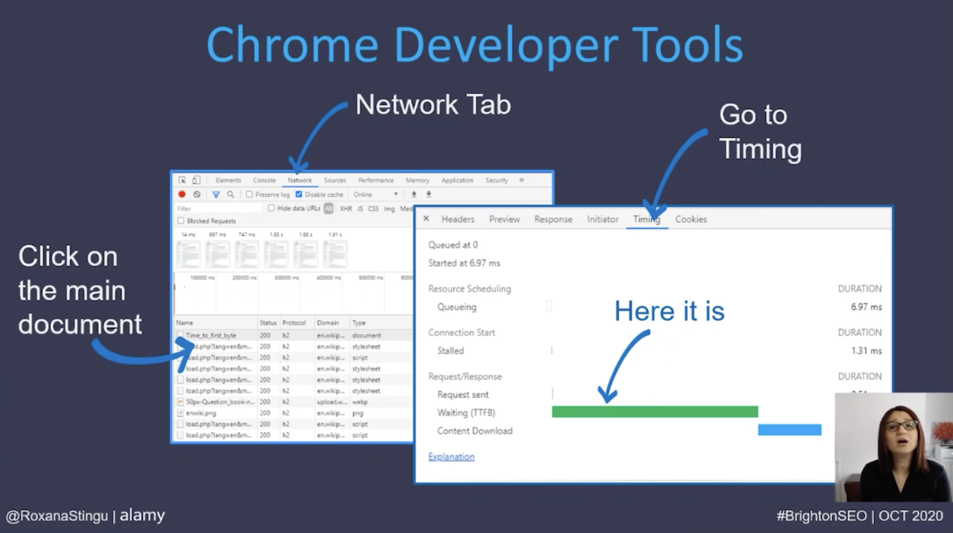
Task: Select the 1.91 s filmstrip screenshot
Action: click(335, 254)
